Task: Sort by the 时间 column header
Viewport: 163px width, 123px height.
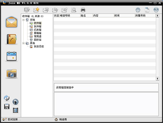Action: coord(124,15)
